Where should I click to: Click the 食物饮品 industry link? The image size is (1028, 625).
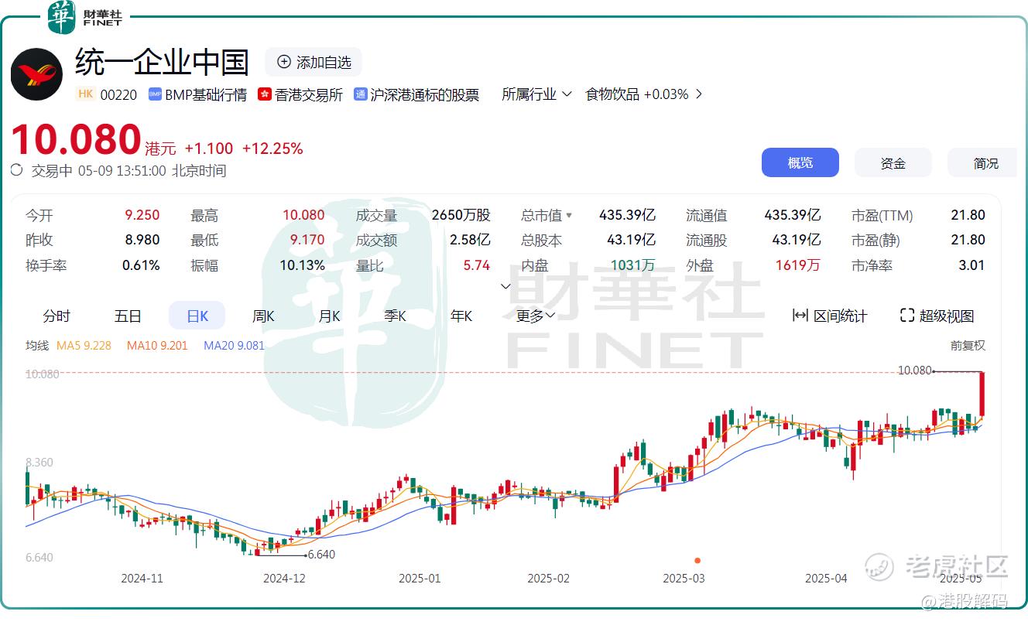[x=612, y=94]
